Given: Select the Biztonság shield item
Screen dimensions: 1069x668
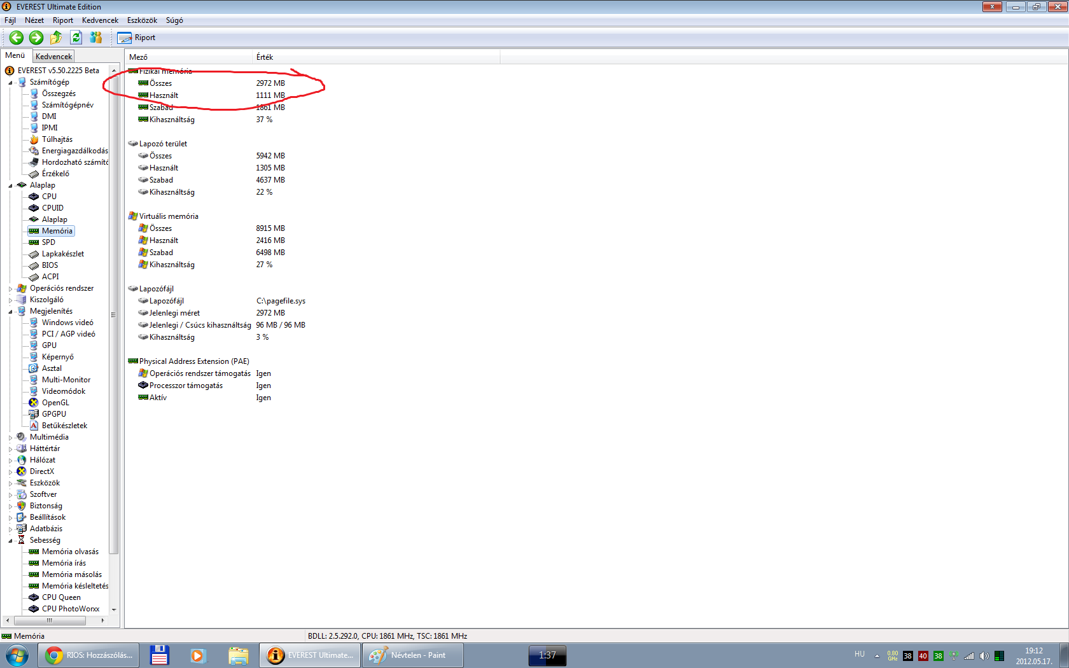Looking at the screenshot, I should (x=46, y=506).
